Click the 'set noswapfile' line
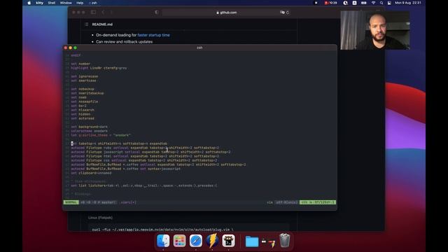The height and width of the screenshot is (252, 448). coord(85,101)
